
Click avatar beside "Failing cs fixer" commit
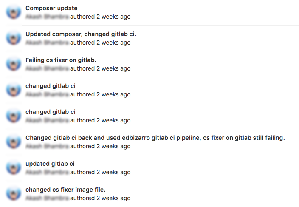(x=14, y=64)
